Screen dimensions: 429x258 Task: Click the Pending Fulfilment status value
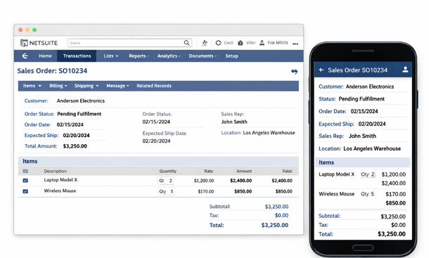point(79,114)
